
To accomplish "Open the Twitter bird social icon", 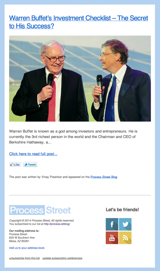I will (x=125, y=224).
